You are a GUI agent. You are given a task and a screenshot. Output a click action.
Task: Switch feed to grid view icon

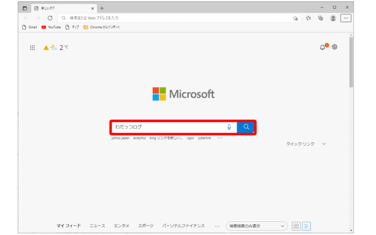point(296,226)
